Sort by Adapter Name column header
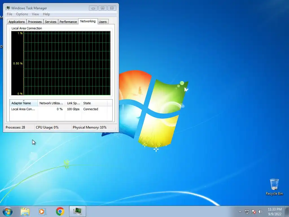289x217 pixels. click(x=24, y=103)
